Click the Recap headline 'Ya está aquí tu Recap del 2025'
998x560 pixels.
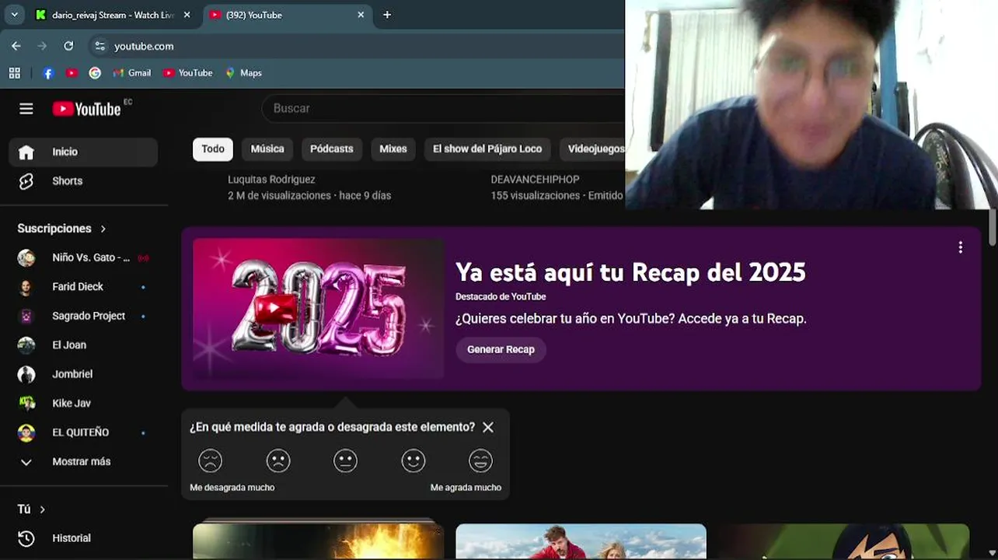(x=630, y=272)
